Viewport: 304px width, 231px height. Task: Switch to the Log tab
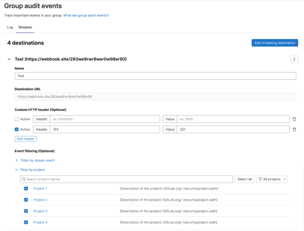pos(10,27)
